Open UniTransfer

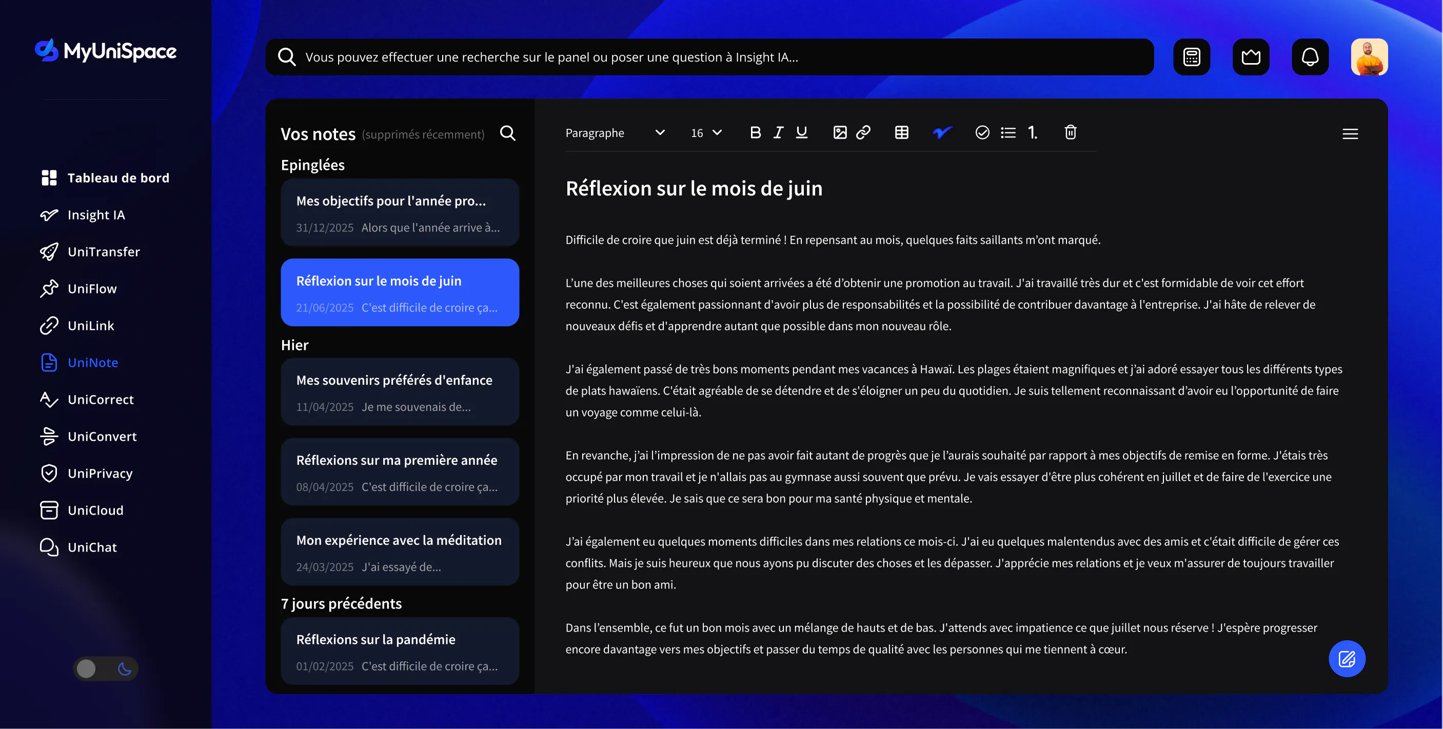click(x=90, y=251)
